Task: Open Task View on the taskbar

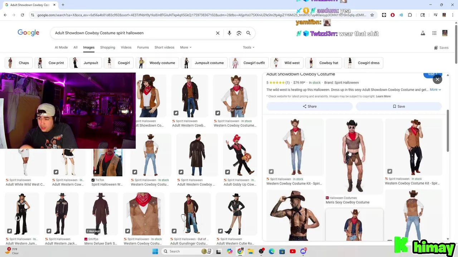Action: click(219, 251)
